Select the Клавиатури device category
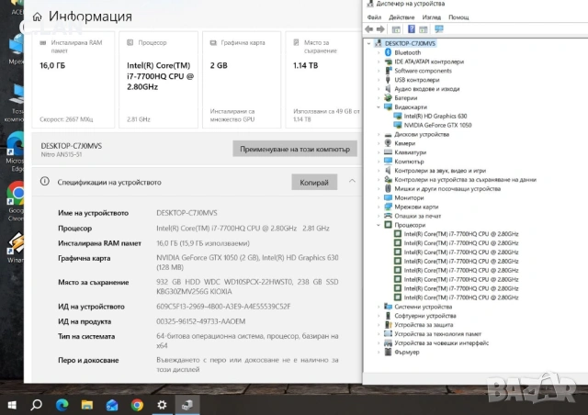This screenshot has width=588, height=415. point(411,152)
